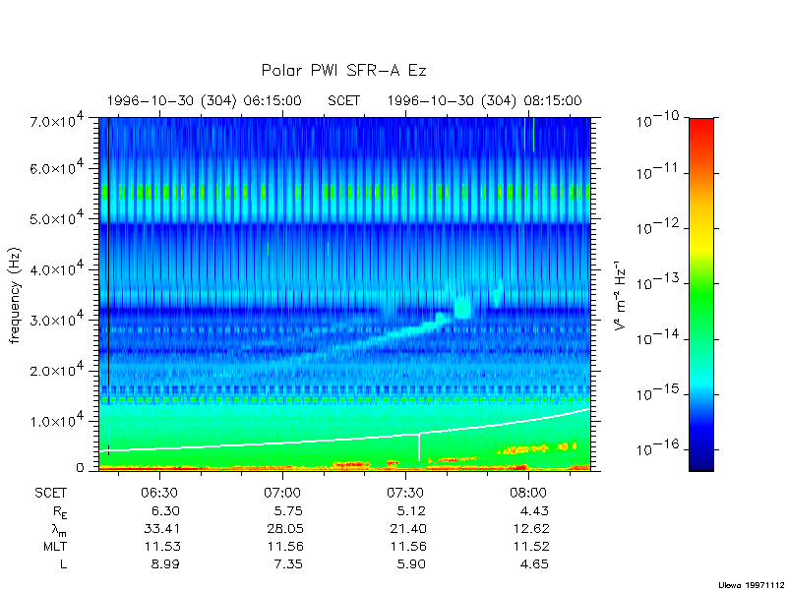The image size is (787, 590).
Task: Click the R_E value 4.43
Action: pos(534,511)
